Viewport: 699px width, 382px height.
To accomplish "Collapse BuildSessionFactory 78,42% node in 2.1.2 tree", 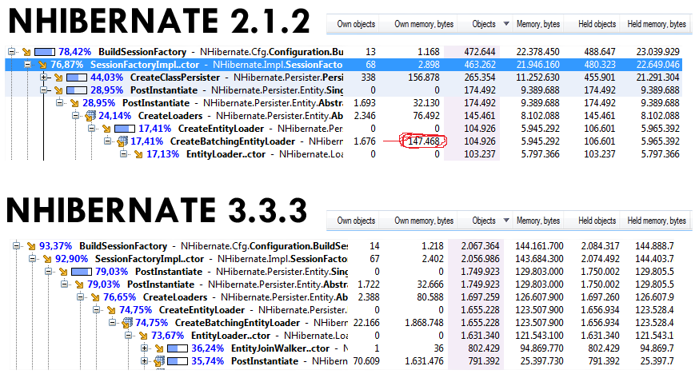I will tap(11, 52).
